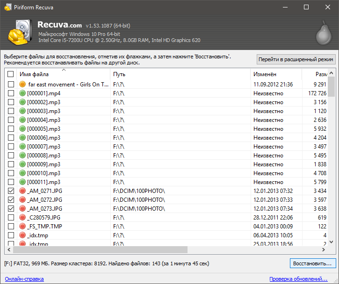
Task: Click green status dot of [000007].mp3
Action: (x=22, y=146)
